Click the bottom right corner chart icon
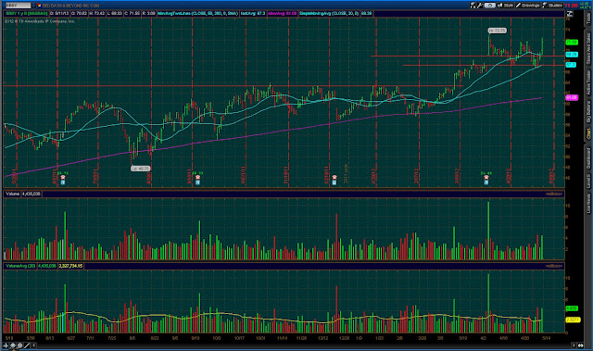This screenshot has height=351, width=593. [581, 345]
